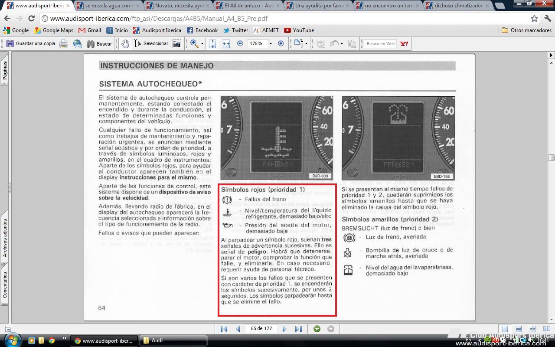Open the zoom tool dropdown arrow
The image size is (555, 347).
pos(202,43)
